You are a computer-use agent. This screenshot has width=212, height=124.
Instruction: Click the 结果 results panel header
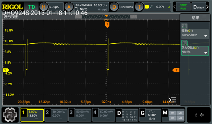pos(195,18)
